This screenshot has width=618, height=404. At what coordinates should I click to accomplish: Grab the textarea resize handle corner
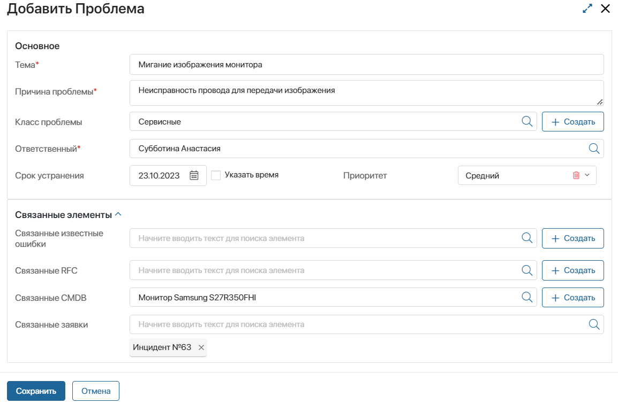coord(599,102)
